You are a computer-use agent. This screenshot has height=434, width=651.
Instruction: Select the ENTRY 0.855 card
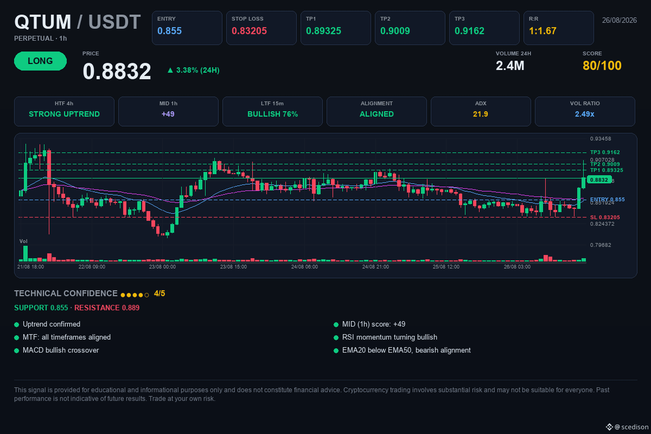click(x=187, y=28)
